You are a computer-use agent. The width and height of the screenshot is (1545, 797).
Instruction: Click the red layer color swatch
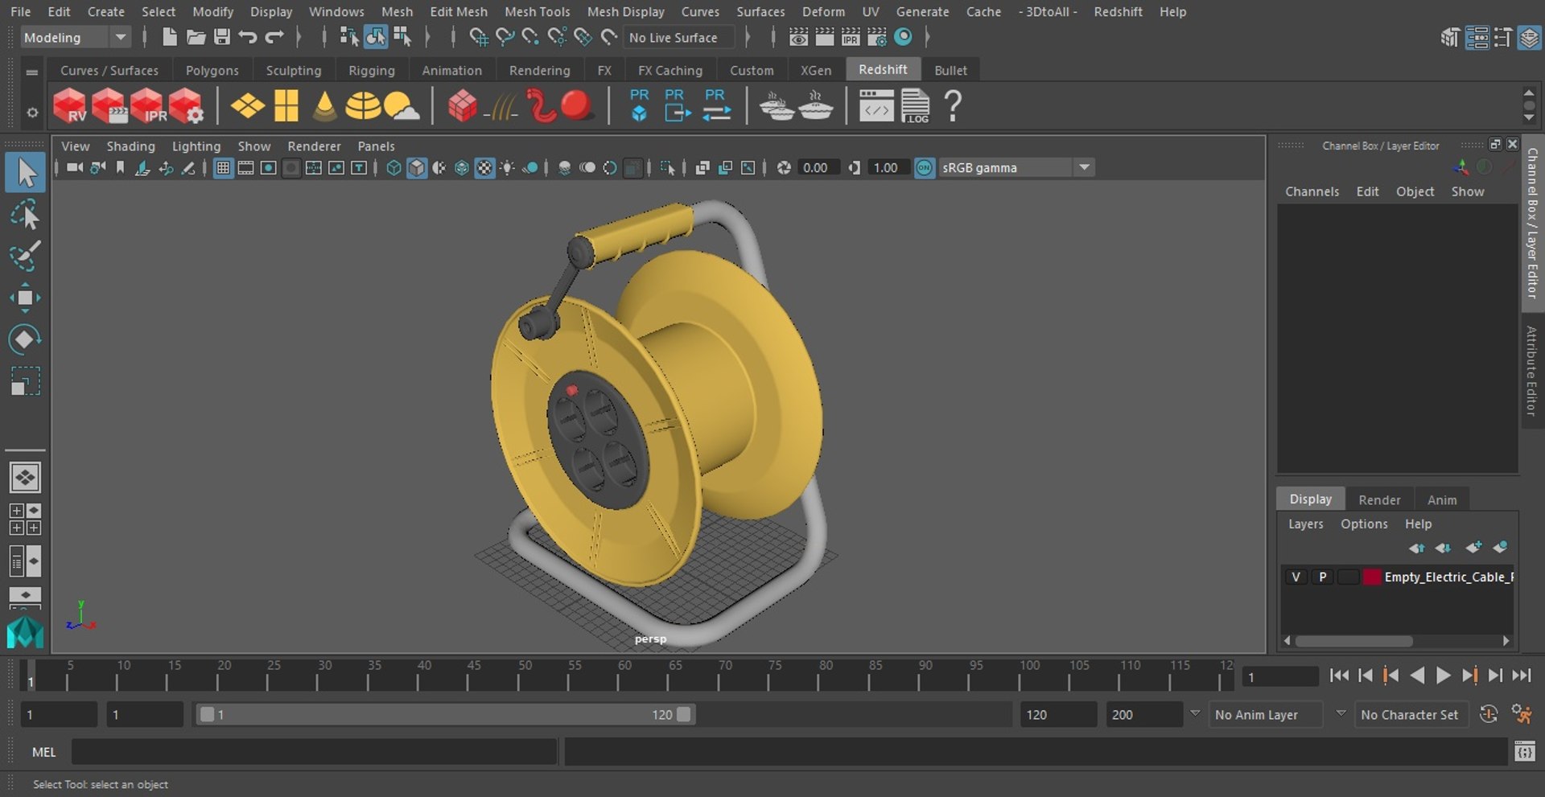coord(1372,577)
